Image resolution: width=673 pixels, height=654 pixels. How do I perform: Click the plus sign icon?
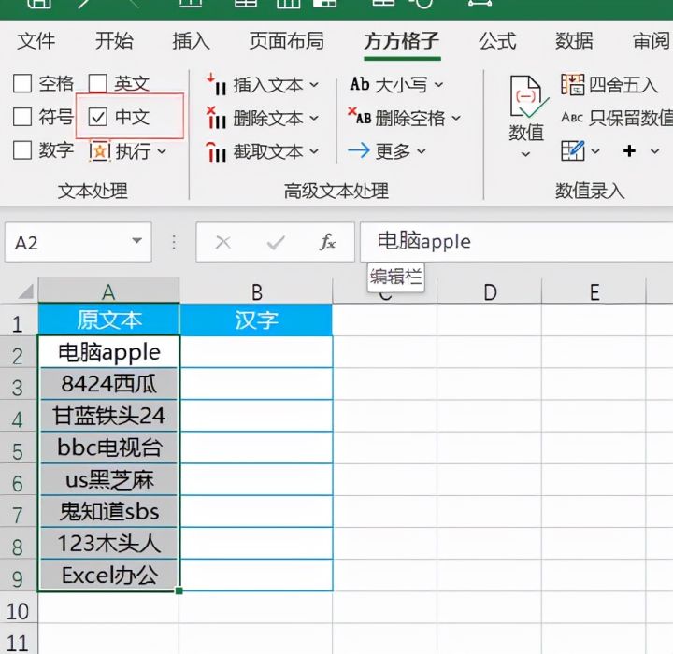point(629,151)
